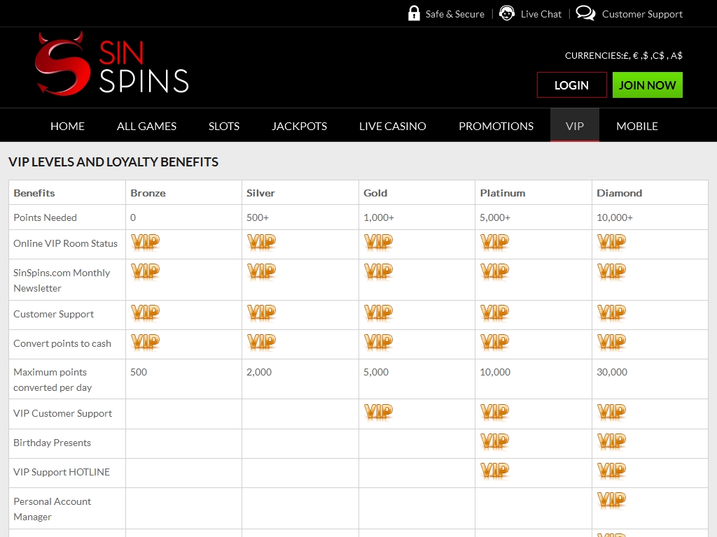Image resolution: width=717 pixels, height=537 pixels.
Task: Click Diamond VIP badge for Personal Account Manager
Action: click(611, 501)
